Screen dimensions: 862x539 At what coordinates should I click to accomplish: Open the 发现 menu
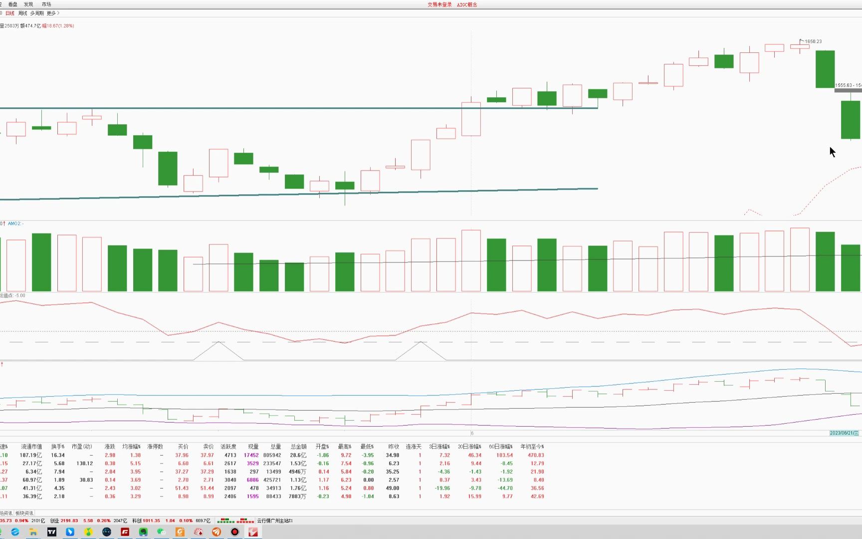[28, 4]
